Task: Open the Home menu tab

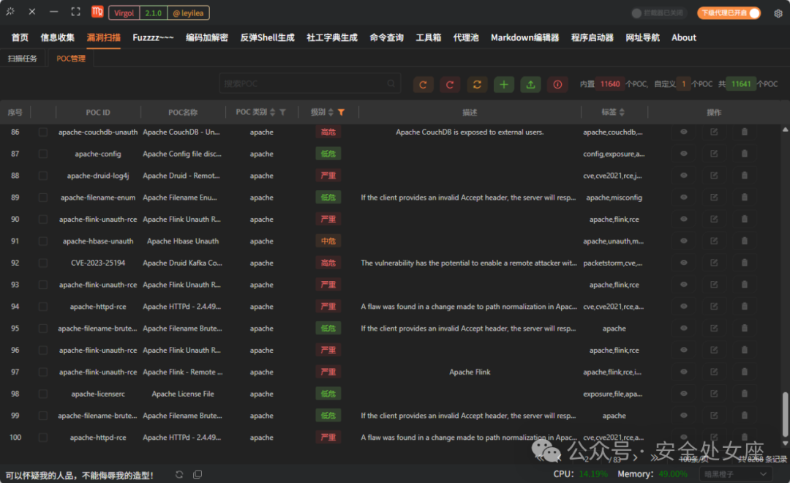Action: tap(20, 37)
